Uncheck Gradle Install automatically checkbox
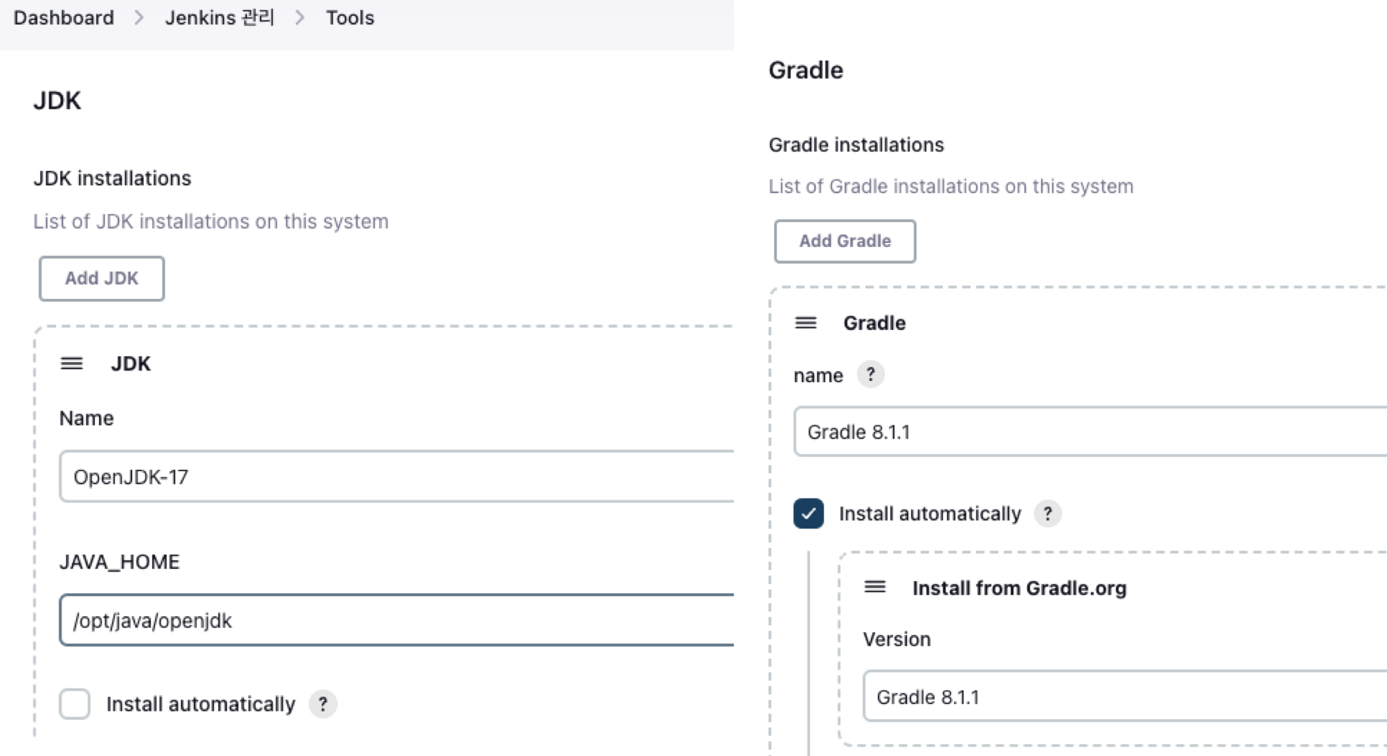Viewport: 1387px width, 756px height. coord(808,514)
